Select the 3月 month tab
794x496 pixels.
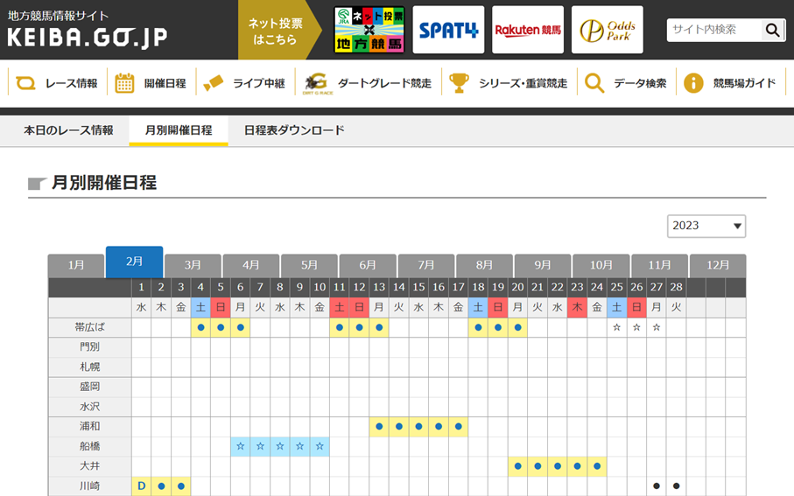(193, 266)
